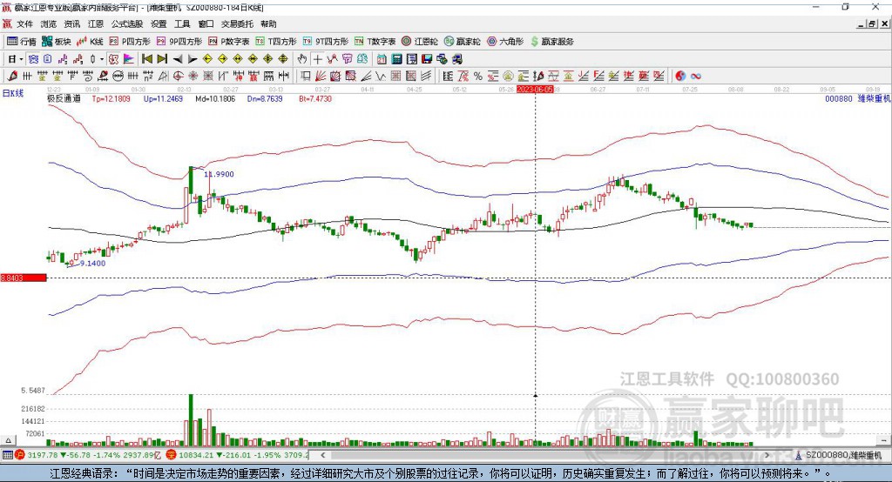Open the 9P四方形 tool
The height and width of the screenshot is (482, 892).
pyautogui.click(x=179, y=42)
